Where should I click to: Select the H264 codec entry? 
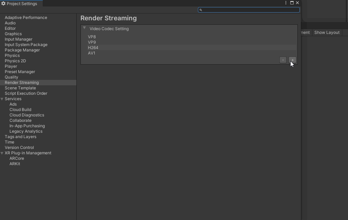pyautogui.click(x=192, y=48)
